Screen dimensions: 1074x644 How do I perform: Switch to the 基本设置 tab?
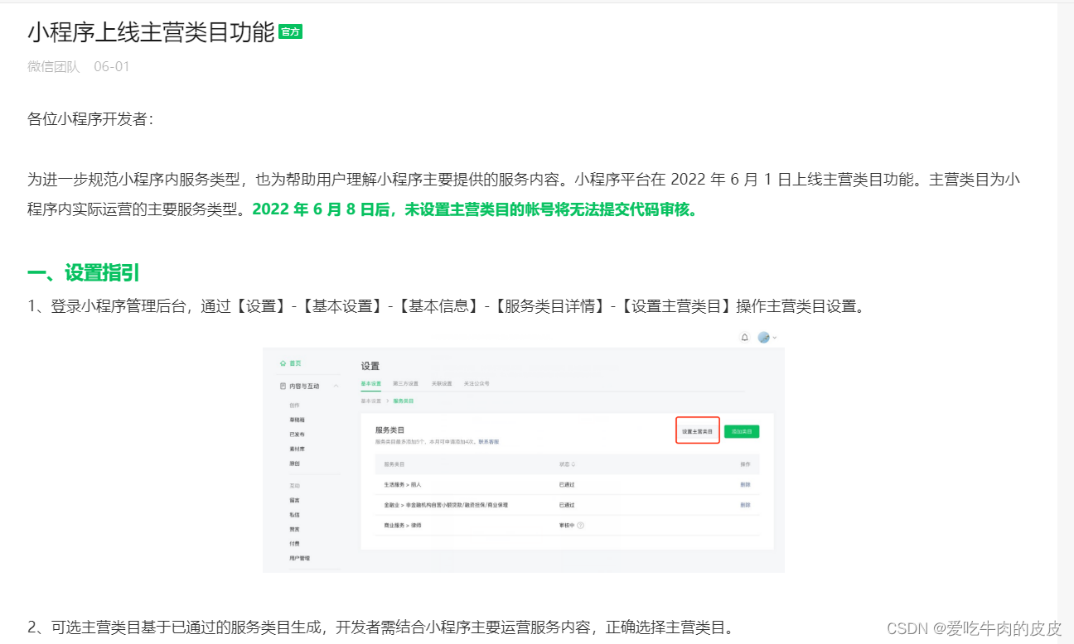click(x=370, y=384)
